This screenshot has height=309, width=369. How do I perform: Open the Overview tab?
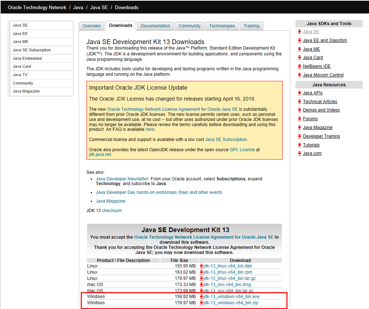point(92,26)
